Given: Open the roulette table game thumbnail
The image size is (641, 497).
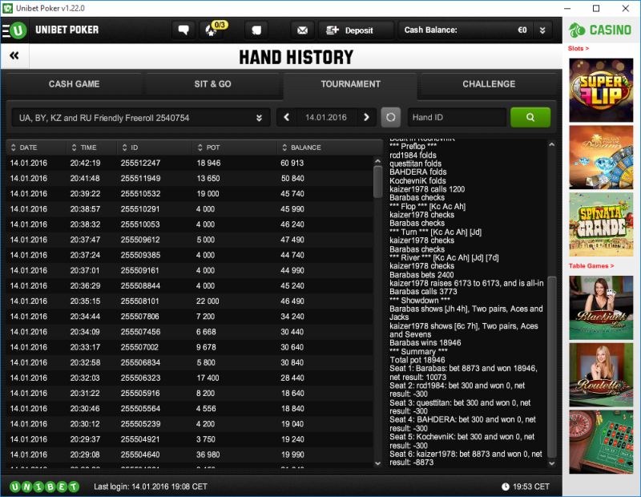Looking at the screenshot, I should click(x=601, y=442).
